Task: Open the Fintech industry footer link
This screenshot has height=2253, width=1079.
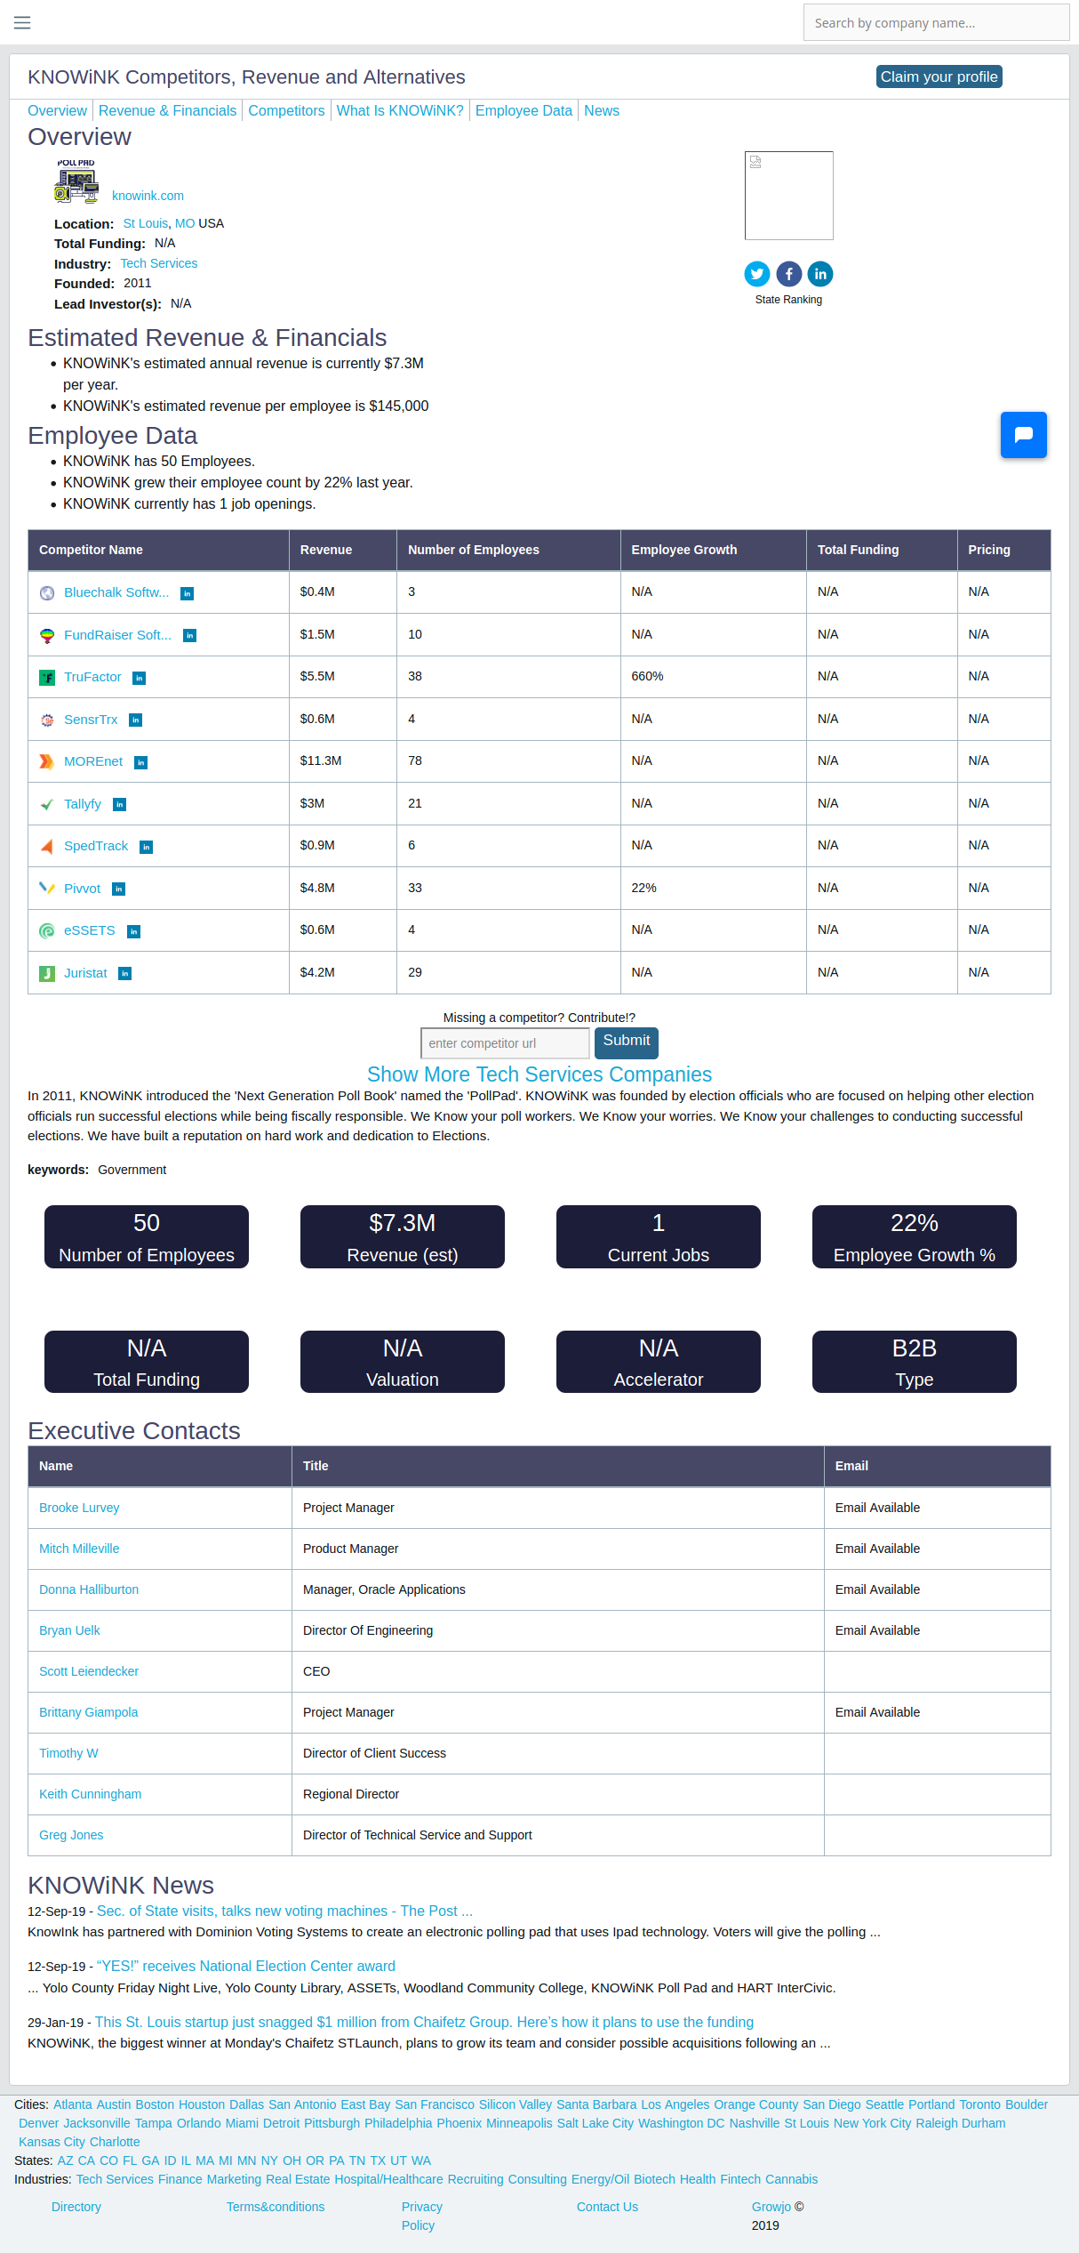Action: 740,2179
